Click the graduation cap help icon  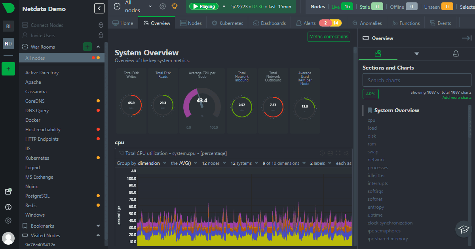(x=464, y=229)
